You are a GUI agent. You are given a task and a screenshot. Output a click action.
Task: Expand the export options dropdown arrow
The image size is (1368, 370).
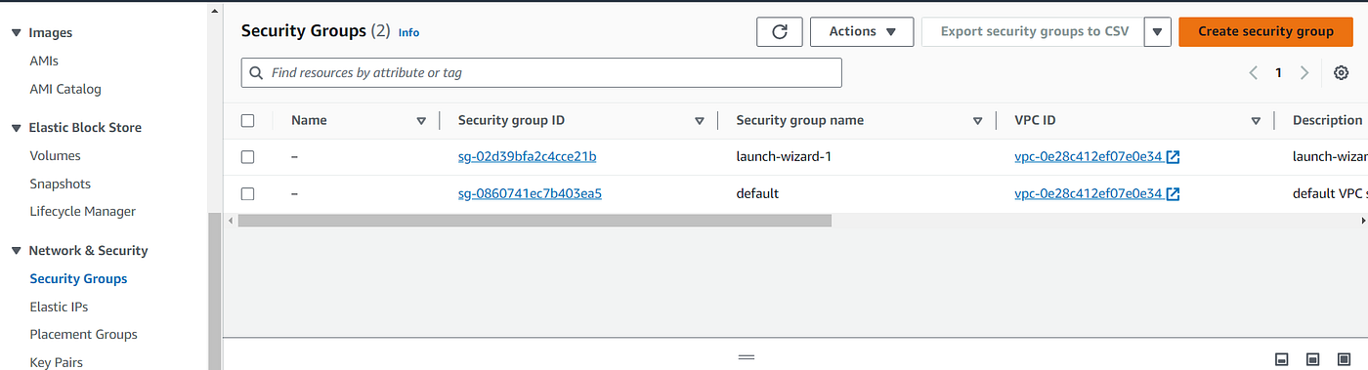(x=1157, y=31)
